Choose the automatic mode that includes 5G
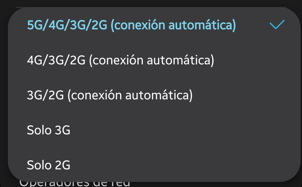The width and height of the screenshot is (302, 187). point(131,25)
